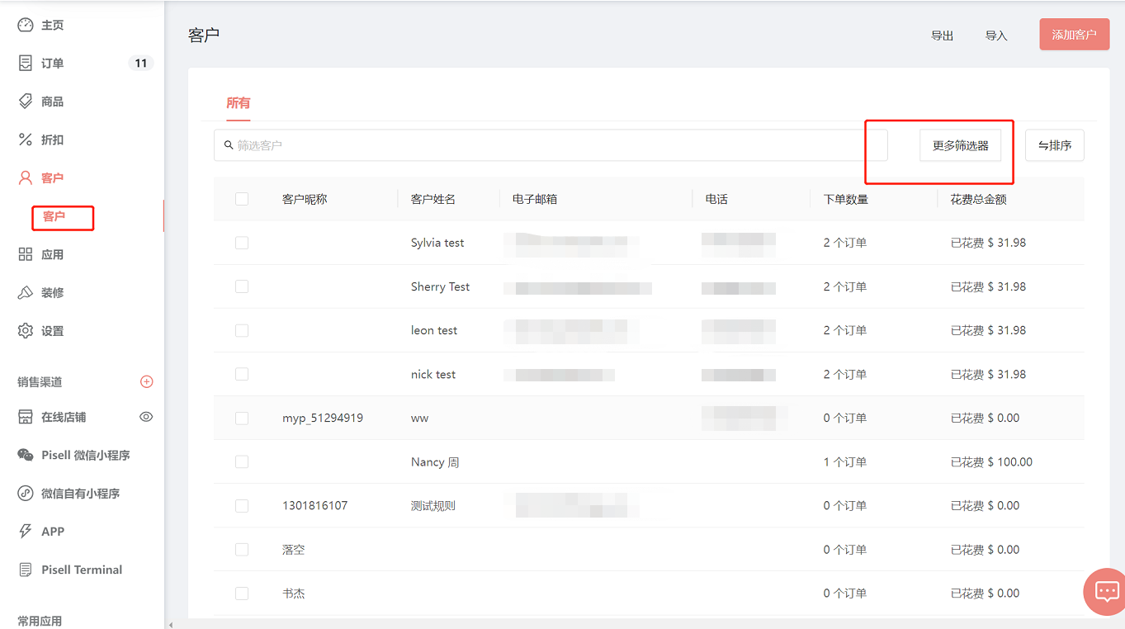Click the orders receipt icon beside 订单

point(26,63)
